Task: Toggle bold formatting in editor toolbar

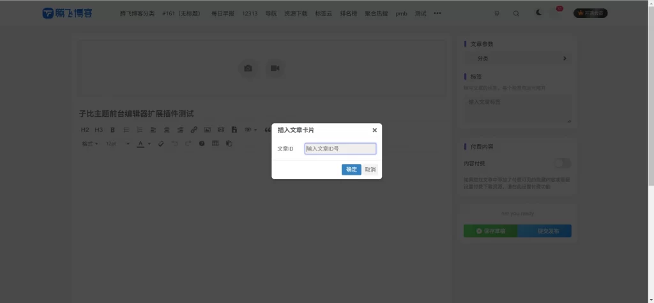Action: (112, 130)
